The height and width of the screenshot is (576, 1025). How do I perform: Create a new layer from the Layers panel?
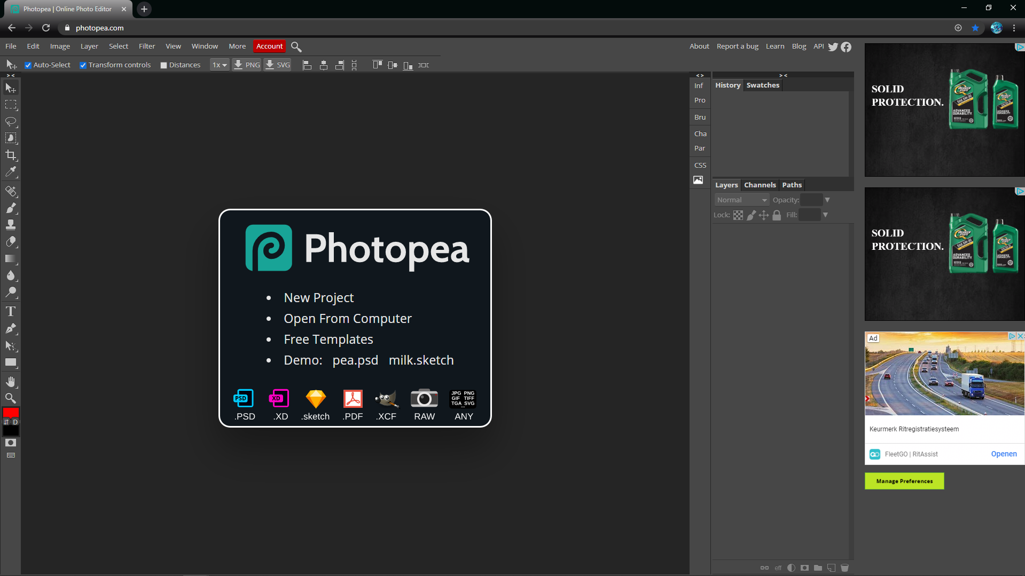pos(831,567)
